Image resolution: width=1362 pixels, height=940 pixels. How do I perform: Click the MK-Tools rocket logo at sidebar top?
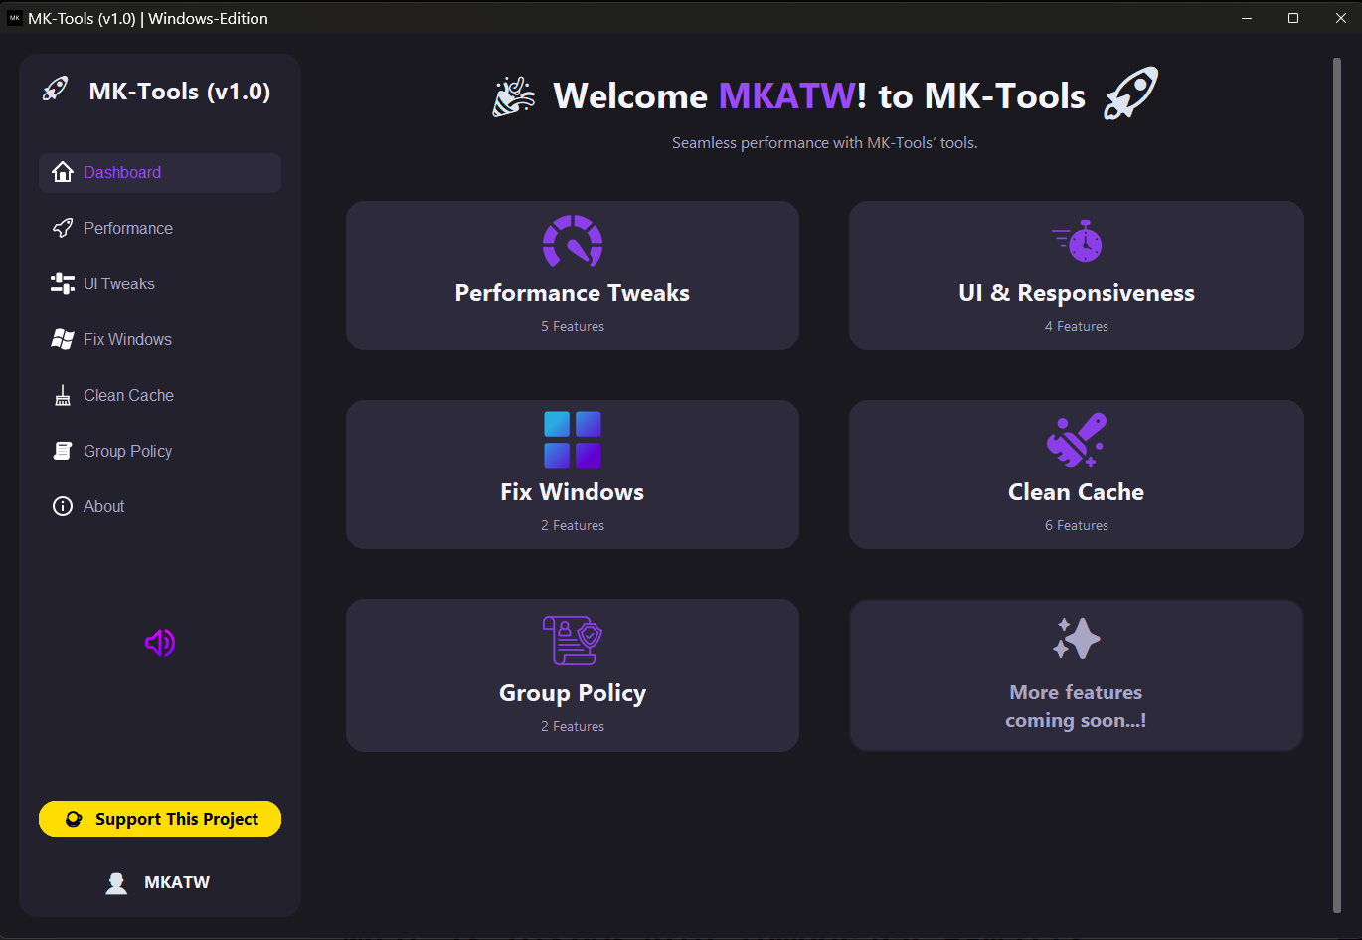point(55,89)
